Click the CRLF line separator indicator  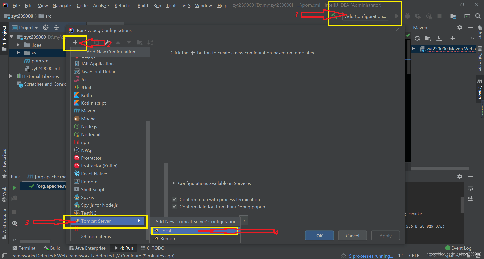(x=414, y=256)
